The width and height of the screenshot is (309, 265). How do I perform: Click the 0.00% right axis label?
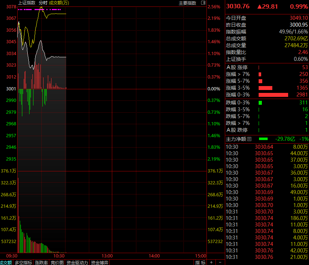tap(214, 89)
